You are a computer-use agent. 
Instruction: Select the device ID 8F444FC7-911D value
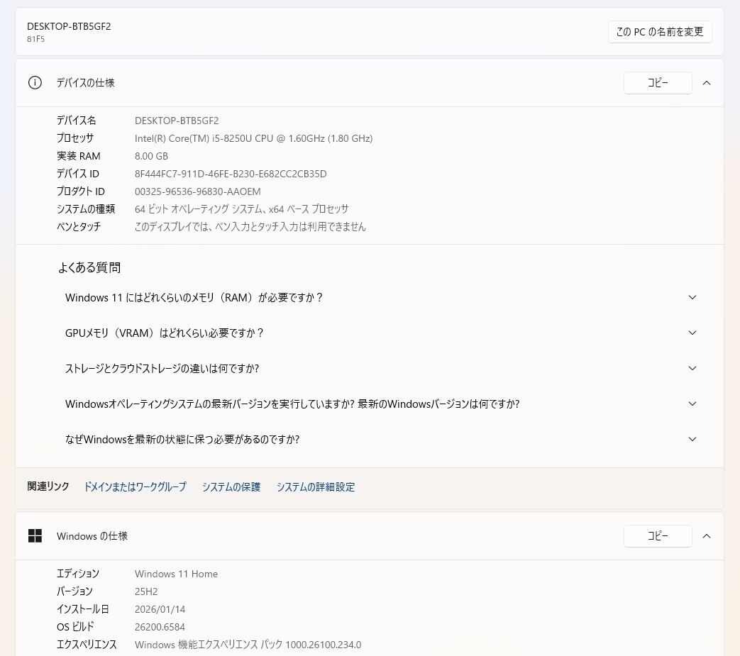(231, 174)
